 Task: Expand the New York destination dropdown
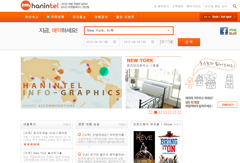click(168, 31)
